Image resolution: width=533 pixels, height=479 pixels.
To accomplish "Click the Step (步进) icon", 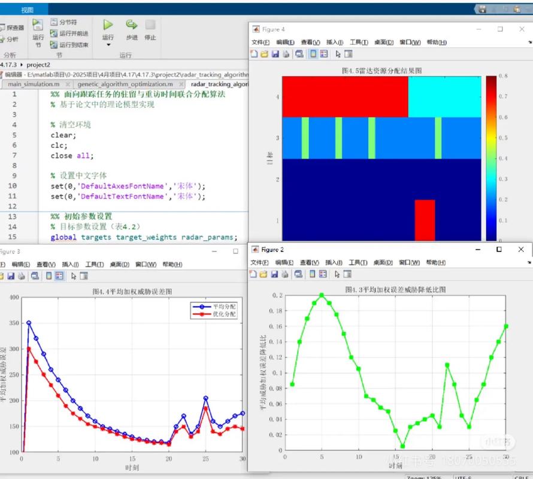I will [131, 25].
